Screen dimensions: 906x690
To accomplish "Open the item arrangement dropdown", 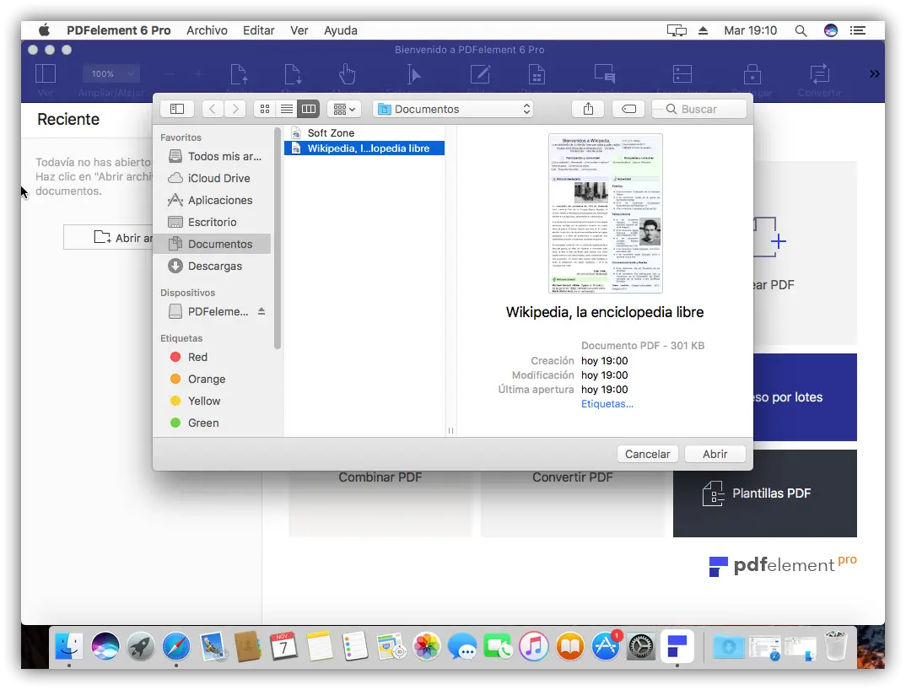I will coord(344,109).
